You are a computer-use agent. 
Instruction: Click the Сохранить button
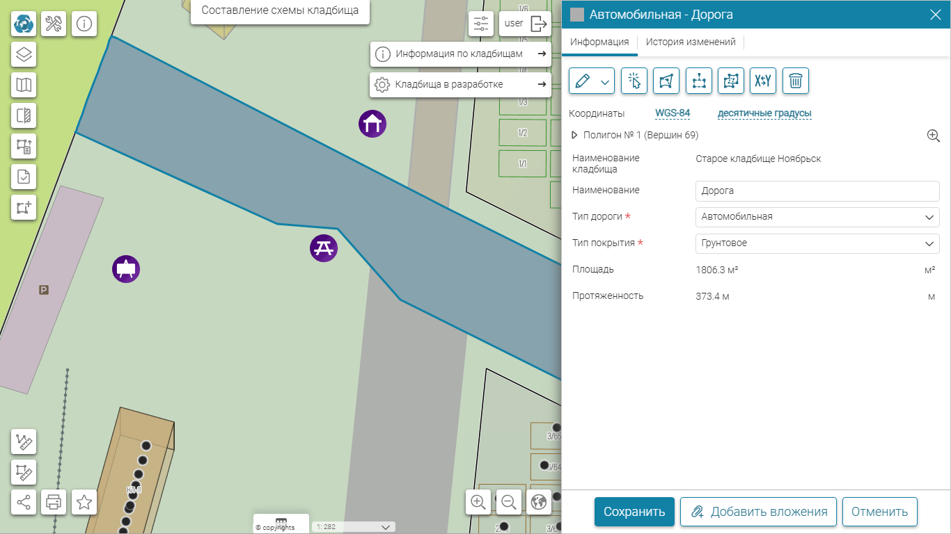pyautogui.click(x=634, y=512)
